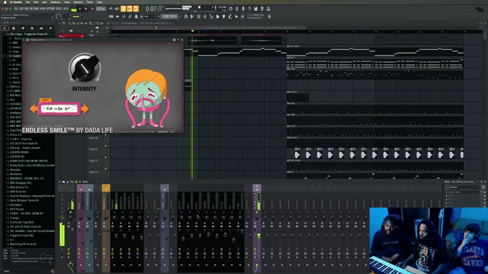488x274 pixels.
Task: Open the Apple menu
Action: [5, 2]
